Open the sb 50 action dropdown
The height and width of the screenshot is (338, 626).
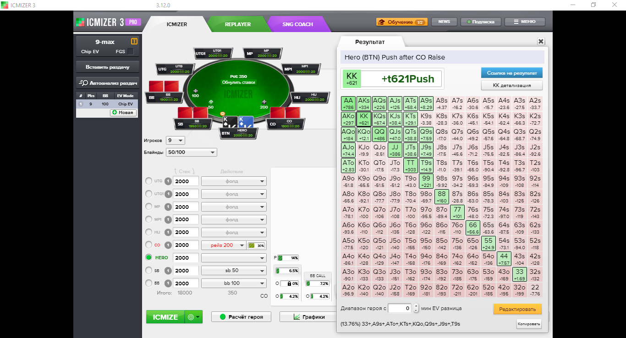pyautogui.click(x=234, y=270)
